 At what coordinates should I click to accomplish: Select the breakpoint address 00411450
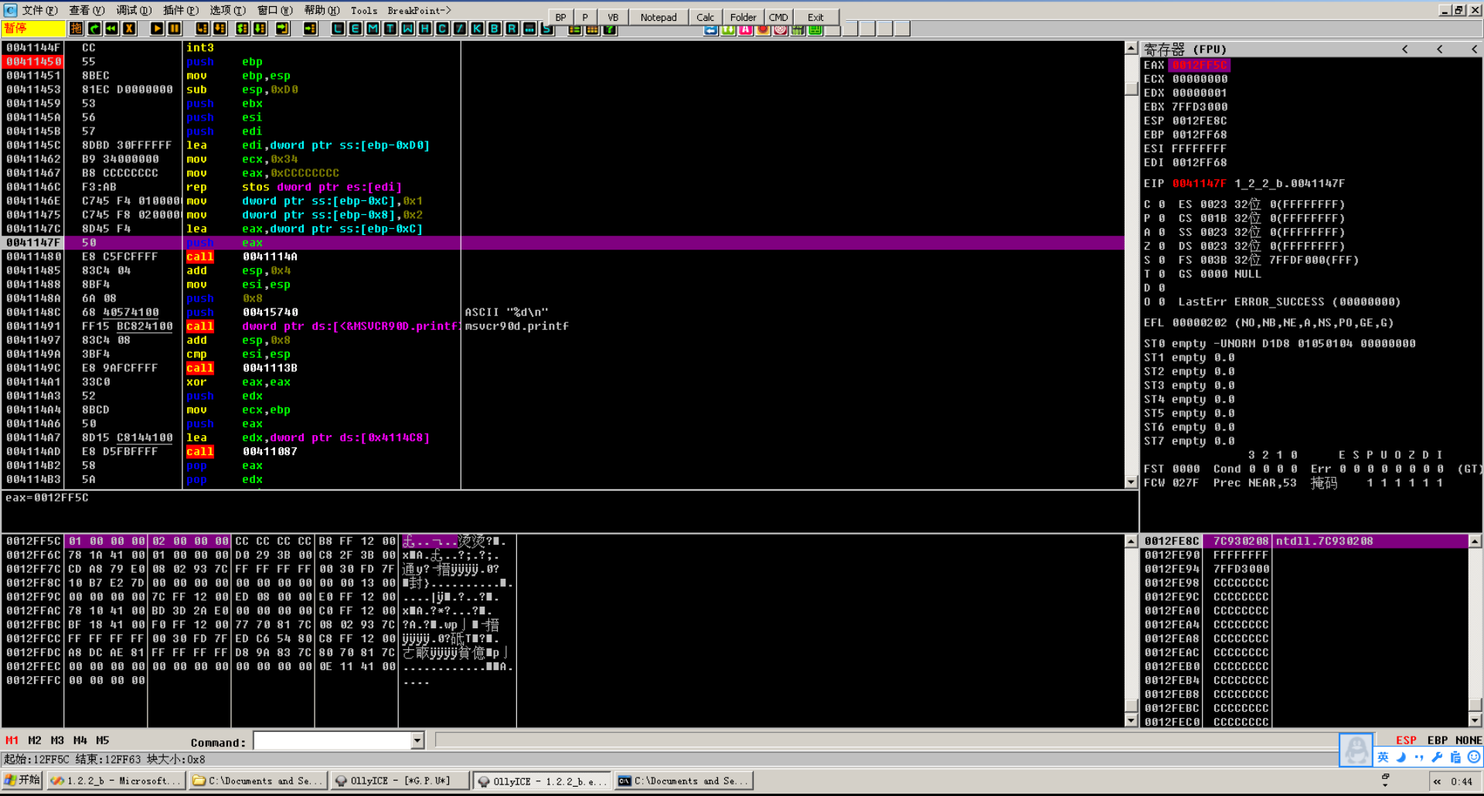[x=33, y=62]
